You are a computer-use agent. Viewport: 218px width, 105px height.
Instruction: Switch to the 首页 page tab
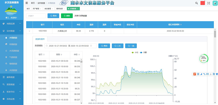pyautogui.click(x=28, y=9)
